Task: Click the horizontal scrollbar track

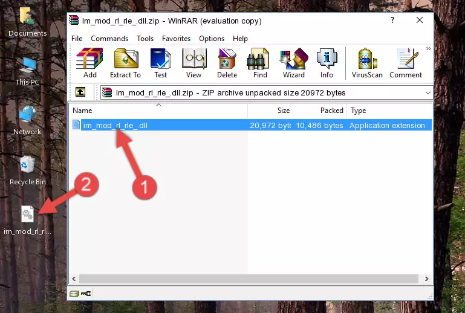Action: 249,279
